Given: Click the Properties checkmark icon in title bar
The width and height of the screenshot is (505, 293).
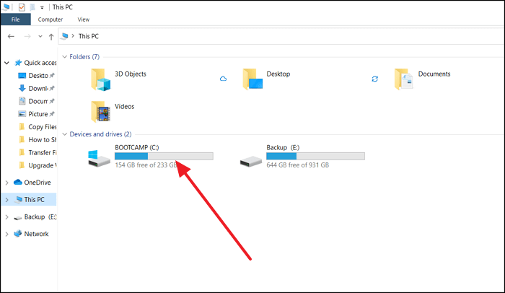Looking at the screenshot, I should point(22,7).
